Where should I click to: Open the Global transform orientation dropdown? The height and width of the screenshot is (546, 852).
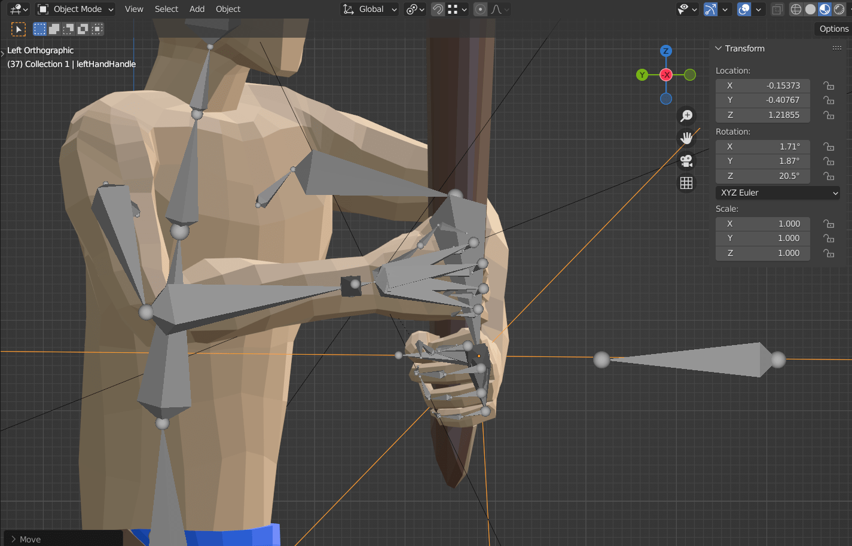369,9
